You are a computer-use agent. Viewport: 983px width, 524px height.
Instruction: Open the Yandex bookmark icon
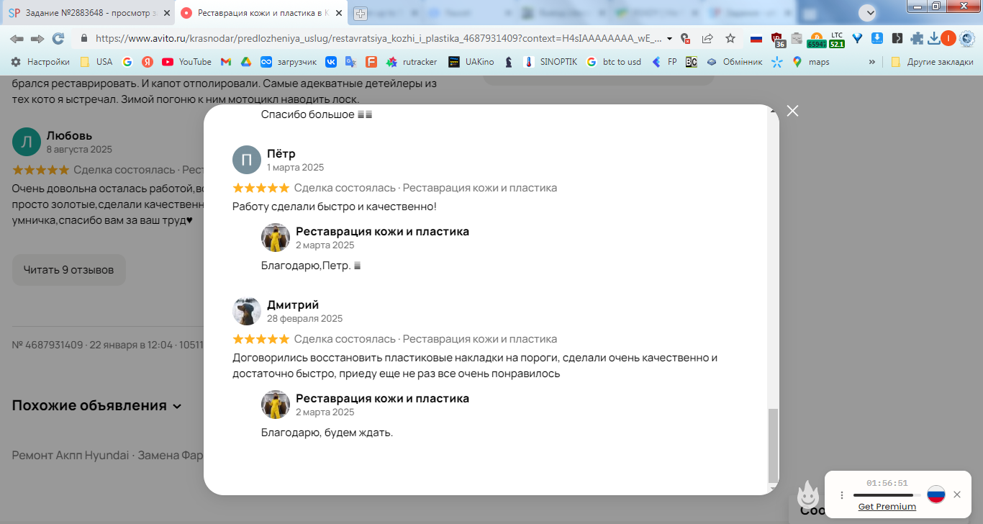pyautogui.click(x=147, y=62)
